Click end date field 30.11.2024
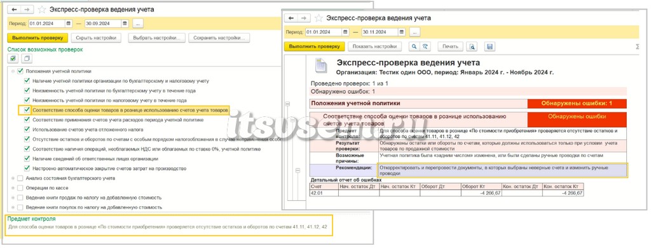The image size is (651, 248). tap(380, 32)
